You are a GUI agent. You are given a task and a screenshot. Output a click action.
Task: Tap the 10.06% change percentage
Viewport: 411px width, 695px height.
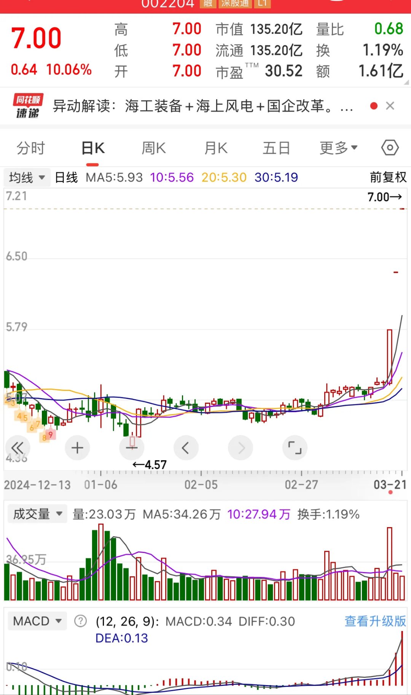pos(69,70)
